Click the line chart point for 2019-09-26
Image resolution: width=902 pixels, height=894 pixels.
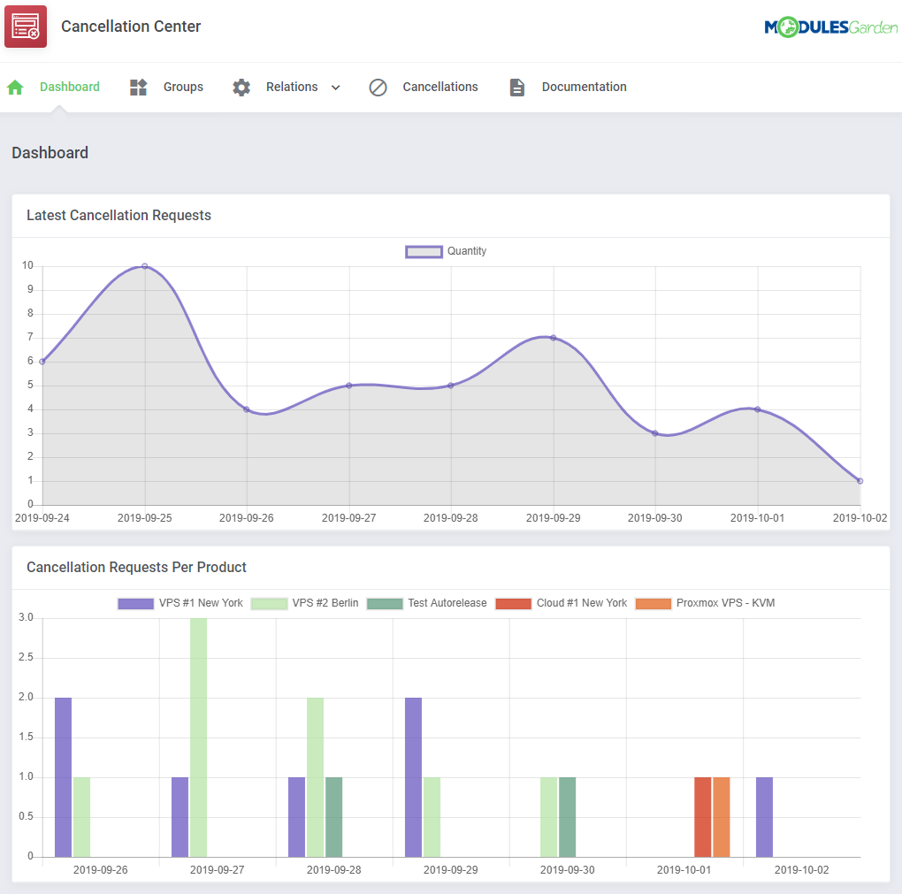[x=247, y=409]
